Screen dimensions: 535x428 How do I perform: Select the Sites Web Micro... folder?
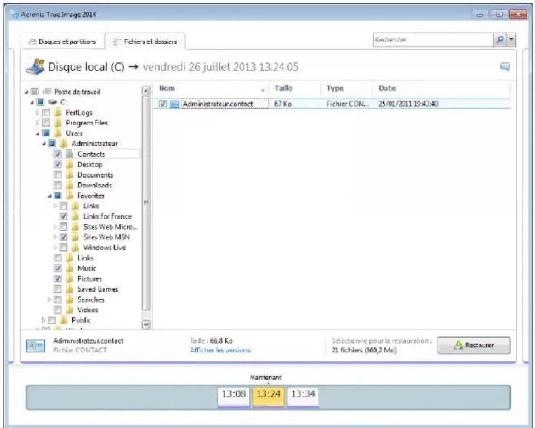point(111,227)
